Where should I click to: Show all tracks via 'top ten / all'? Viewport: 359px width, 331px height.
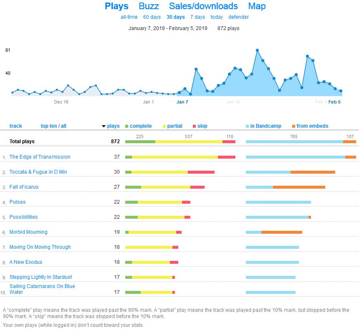53,126
